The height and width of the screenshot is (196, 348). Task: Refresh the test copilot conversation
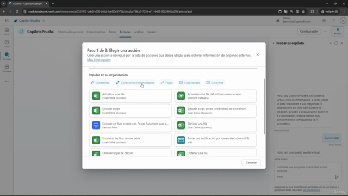(336, 44)
